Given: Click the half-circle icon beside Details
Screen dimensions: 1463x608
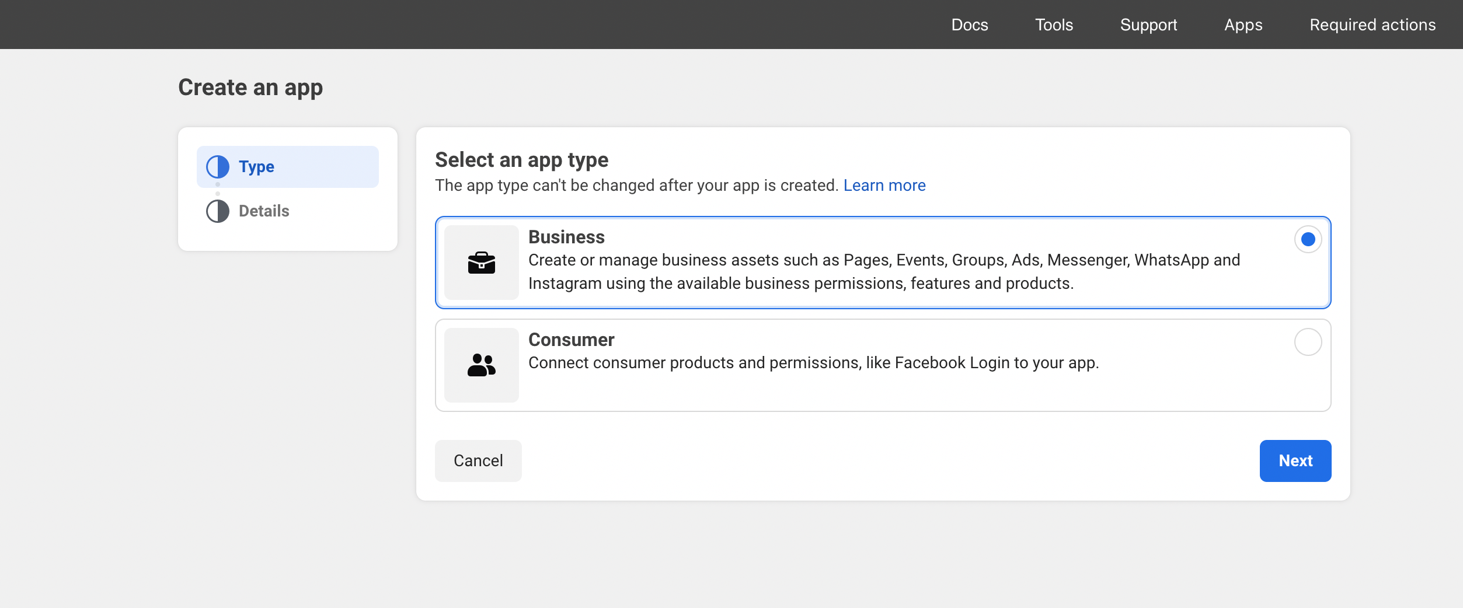Looking at the screenshot, I should [218, 211].
